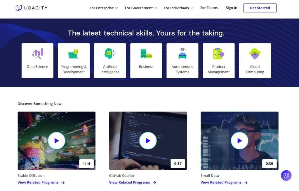Image resolution: width=299 pixels, height=191 pixels.
Task: Click the Autonomous Systems card label
Action: point(182,69)
